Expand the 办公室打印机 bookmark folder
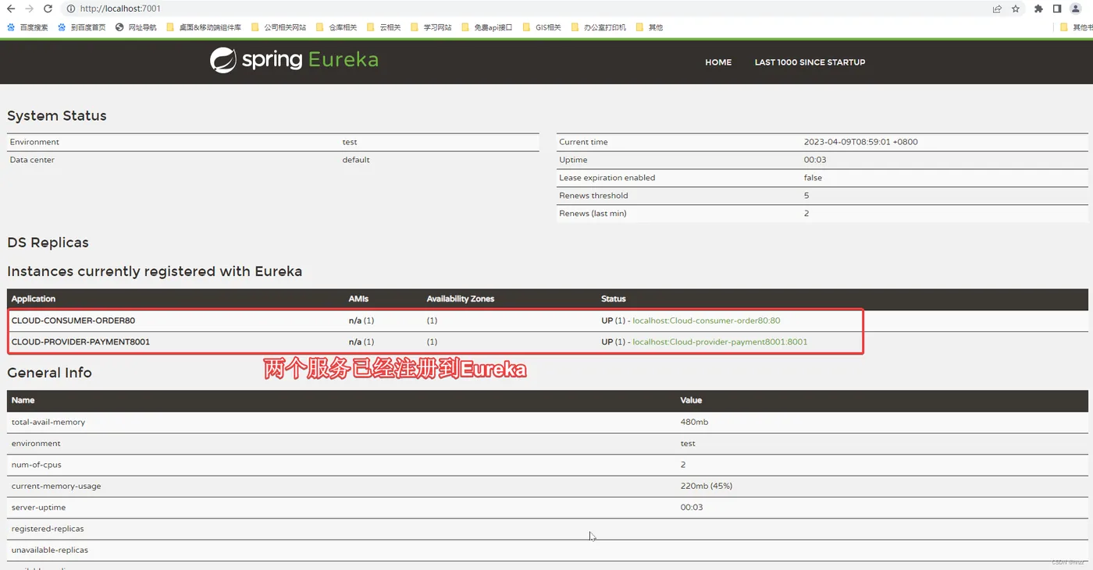The height and width of the screenshot is (570, 1093). click(599, 27)
